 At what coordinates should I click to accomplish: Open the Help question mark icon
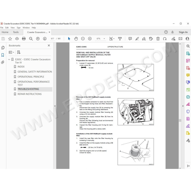pyautogui.click(x=166, y=32)
